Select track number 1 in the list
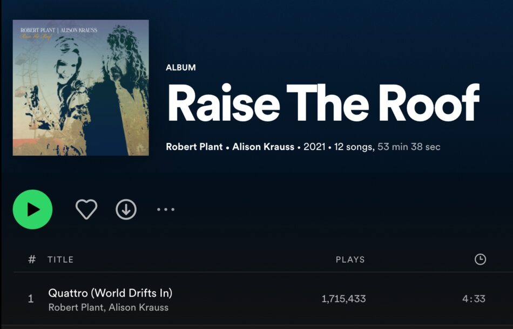 click(x=31, y=299)
